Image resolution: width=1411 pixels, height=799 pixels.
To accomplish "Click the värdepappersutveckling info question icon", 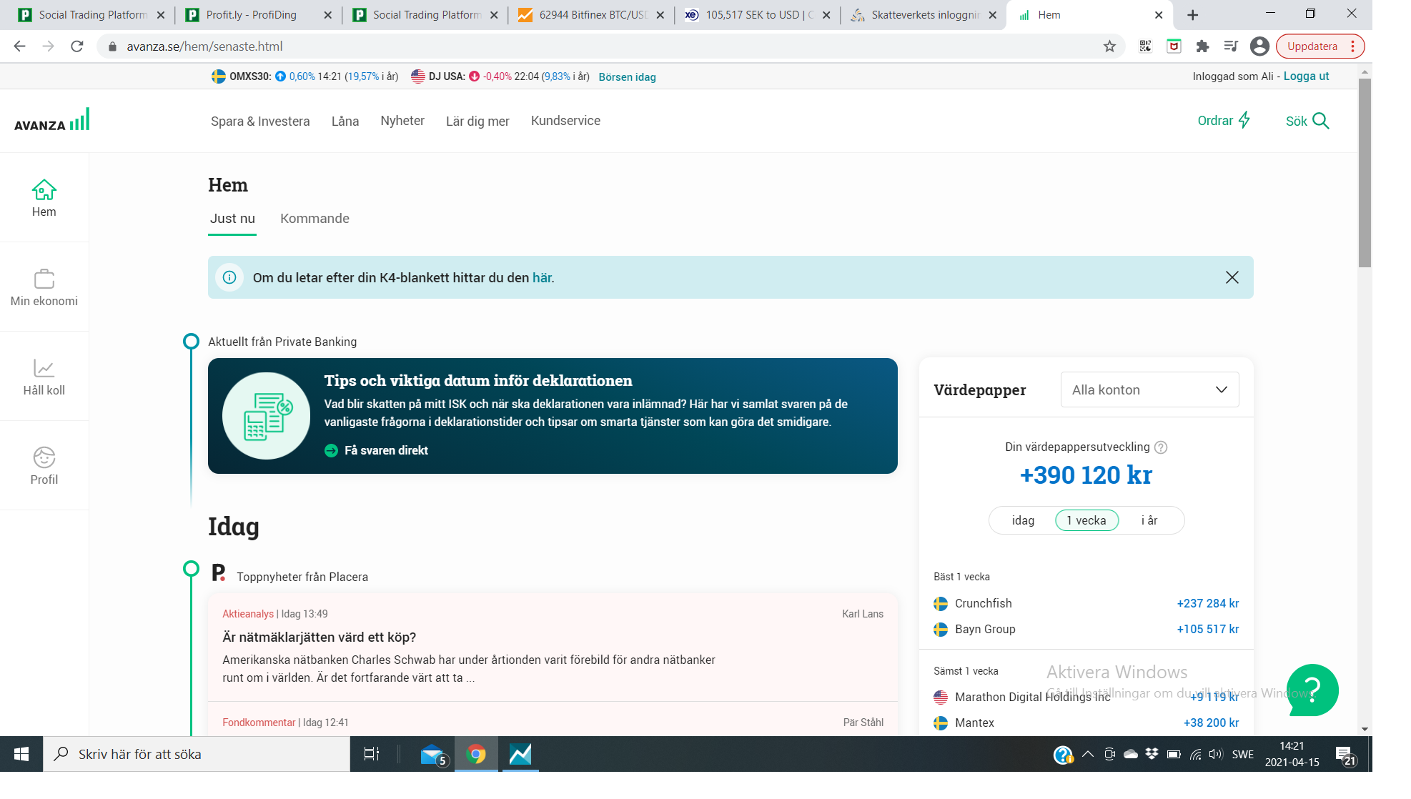I will pos(1161,447).
